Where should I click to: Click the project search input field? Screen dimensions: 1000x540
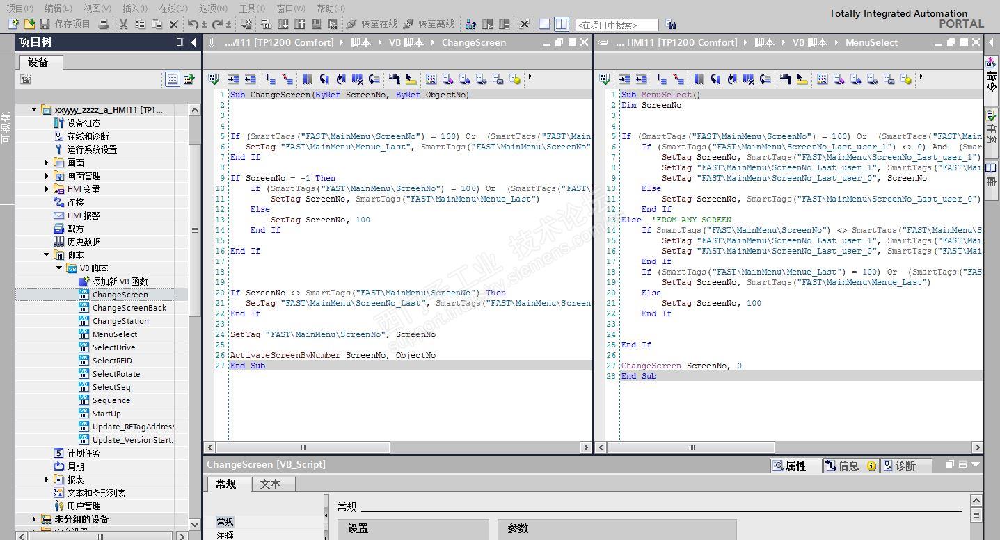617,25
